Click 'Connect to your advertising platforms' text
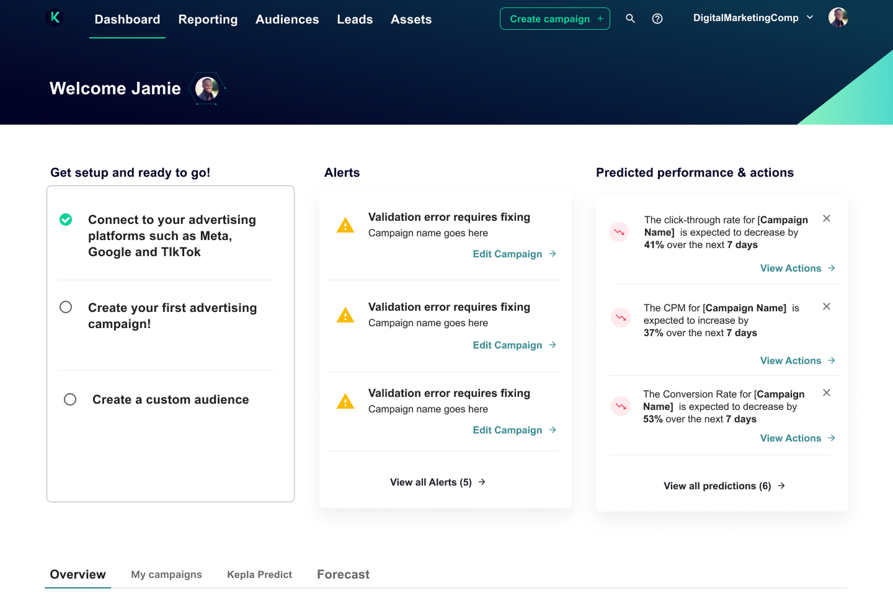Image resolution: width=893 pixels, height=604 pixels. (172, 236)
